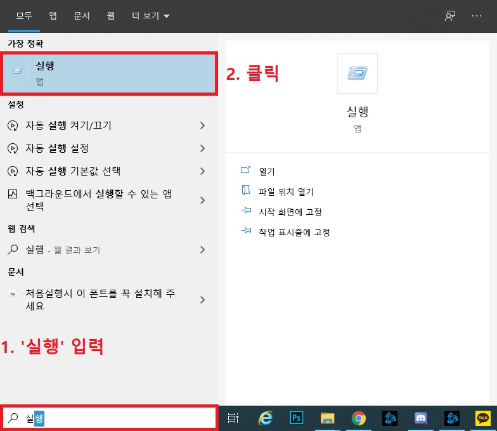Click the 처음실행시 document file icon
The image size is (497, 431).
click(x=13, y=293)
